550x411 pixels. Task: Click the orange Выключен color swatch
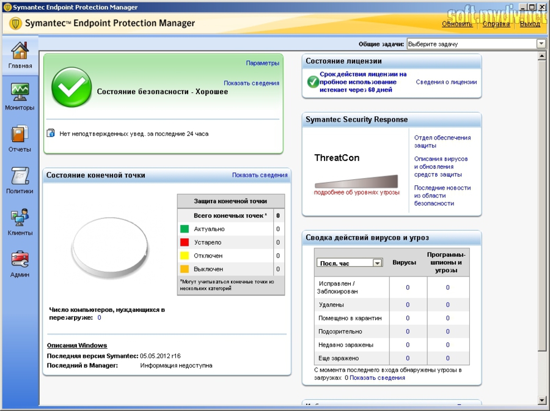coord(185,269)
